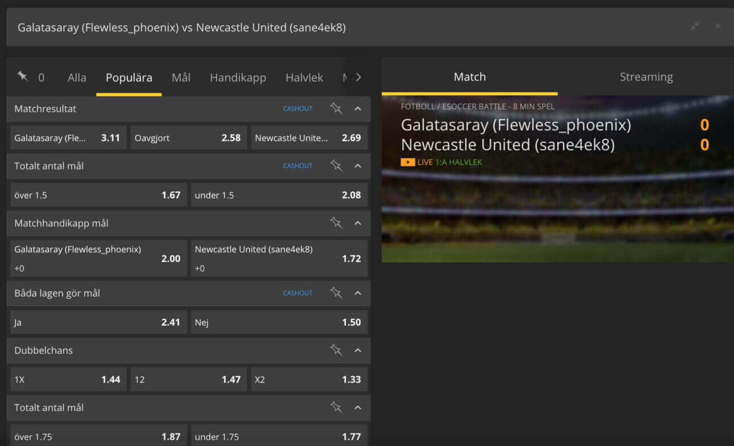Choose double chance 1X at 1.44

[68, 380]
